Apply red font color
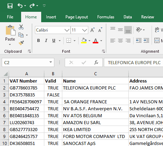 [x=96, y=41]
